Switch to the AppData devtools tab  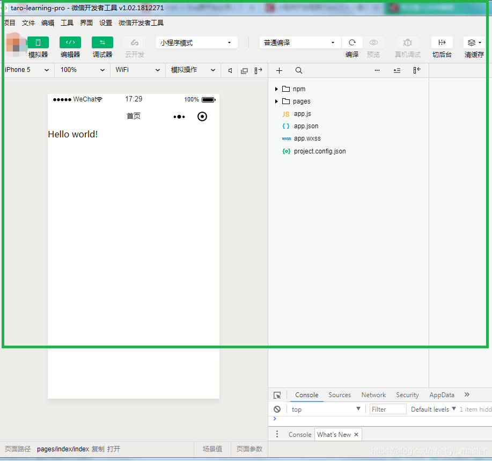(442, 395)
